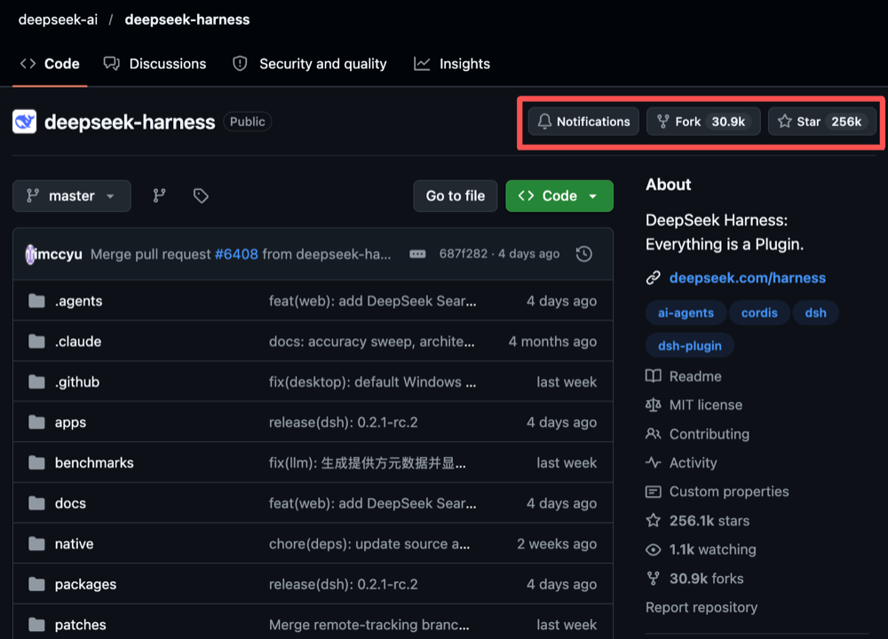
Task: Switch to the Discussions tab
Action: pos(155,64)
